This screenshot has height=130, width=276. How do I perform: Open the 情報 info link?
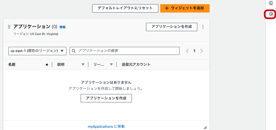[63, 27]
